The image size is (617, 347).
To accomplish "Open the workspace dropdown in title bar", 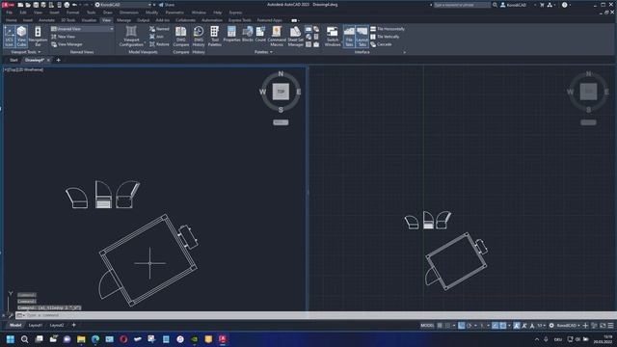I will 123,5.
